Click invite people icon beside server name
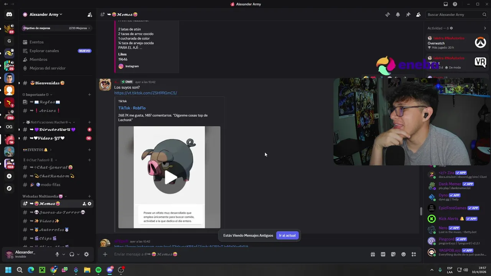The image size is (491, 276). coord(90,15)
